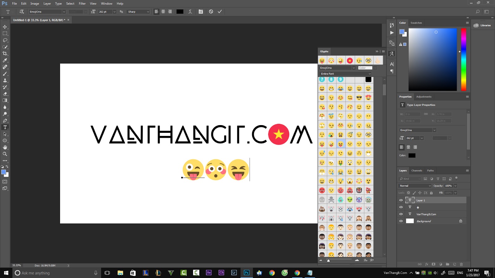Select the Eyedropper tool

tap(5, 60)
